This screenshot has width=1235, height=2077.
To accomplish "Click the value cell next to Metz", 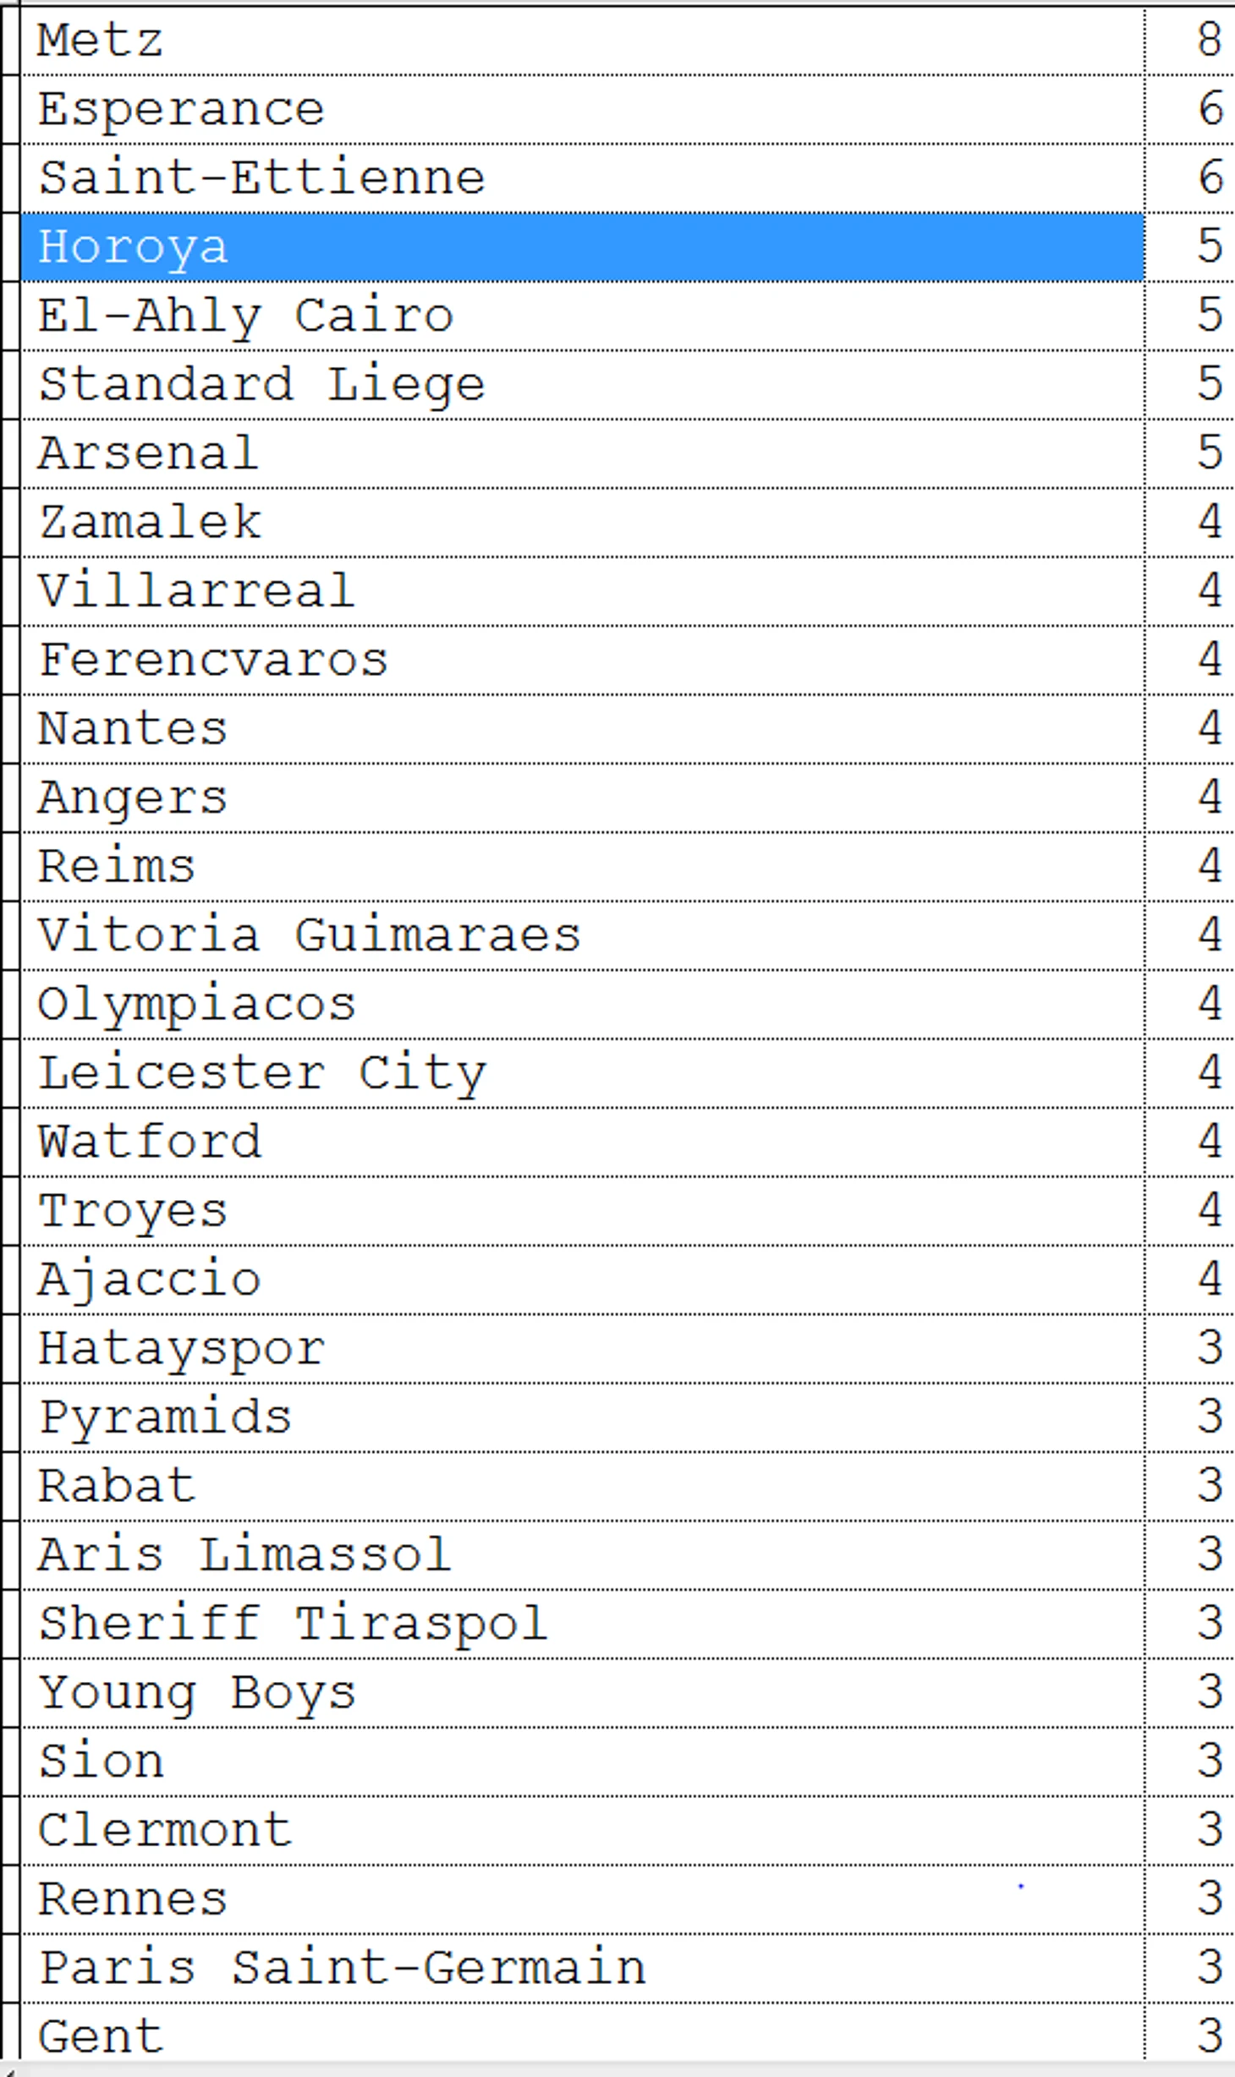I will [1190, 41].
